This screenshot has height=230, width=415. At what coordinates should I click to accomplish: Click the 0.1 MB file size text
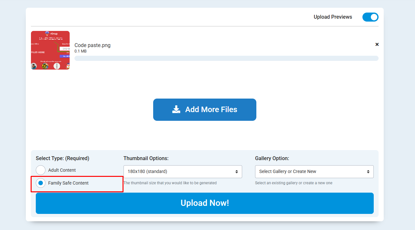pyautogui.click(x=81, y=51)
